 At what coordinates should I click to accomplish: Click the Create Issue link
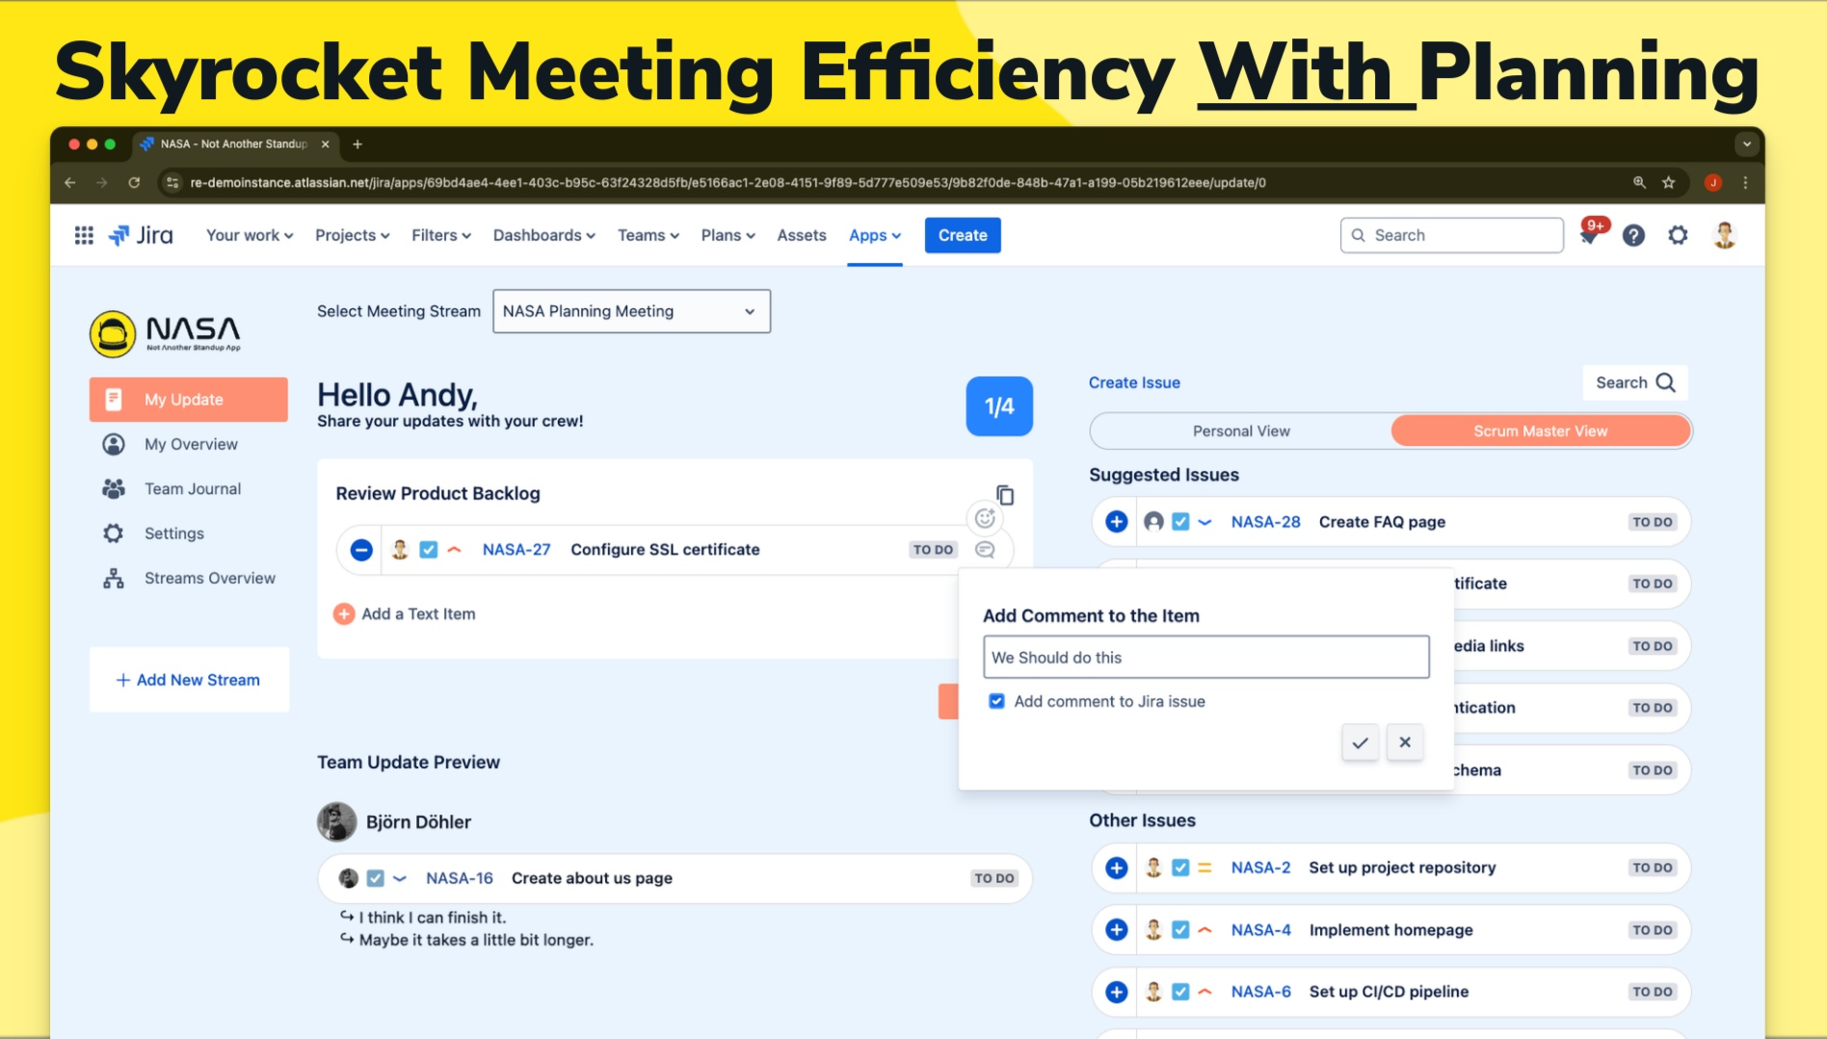point(1134,383)
